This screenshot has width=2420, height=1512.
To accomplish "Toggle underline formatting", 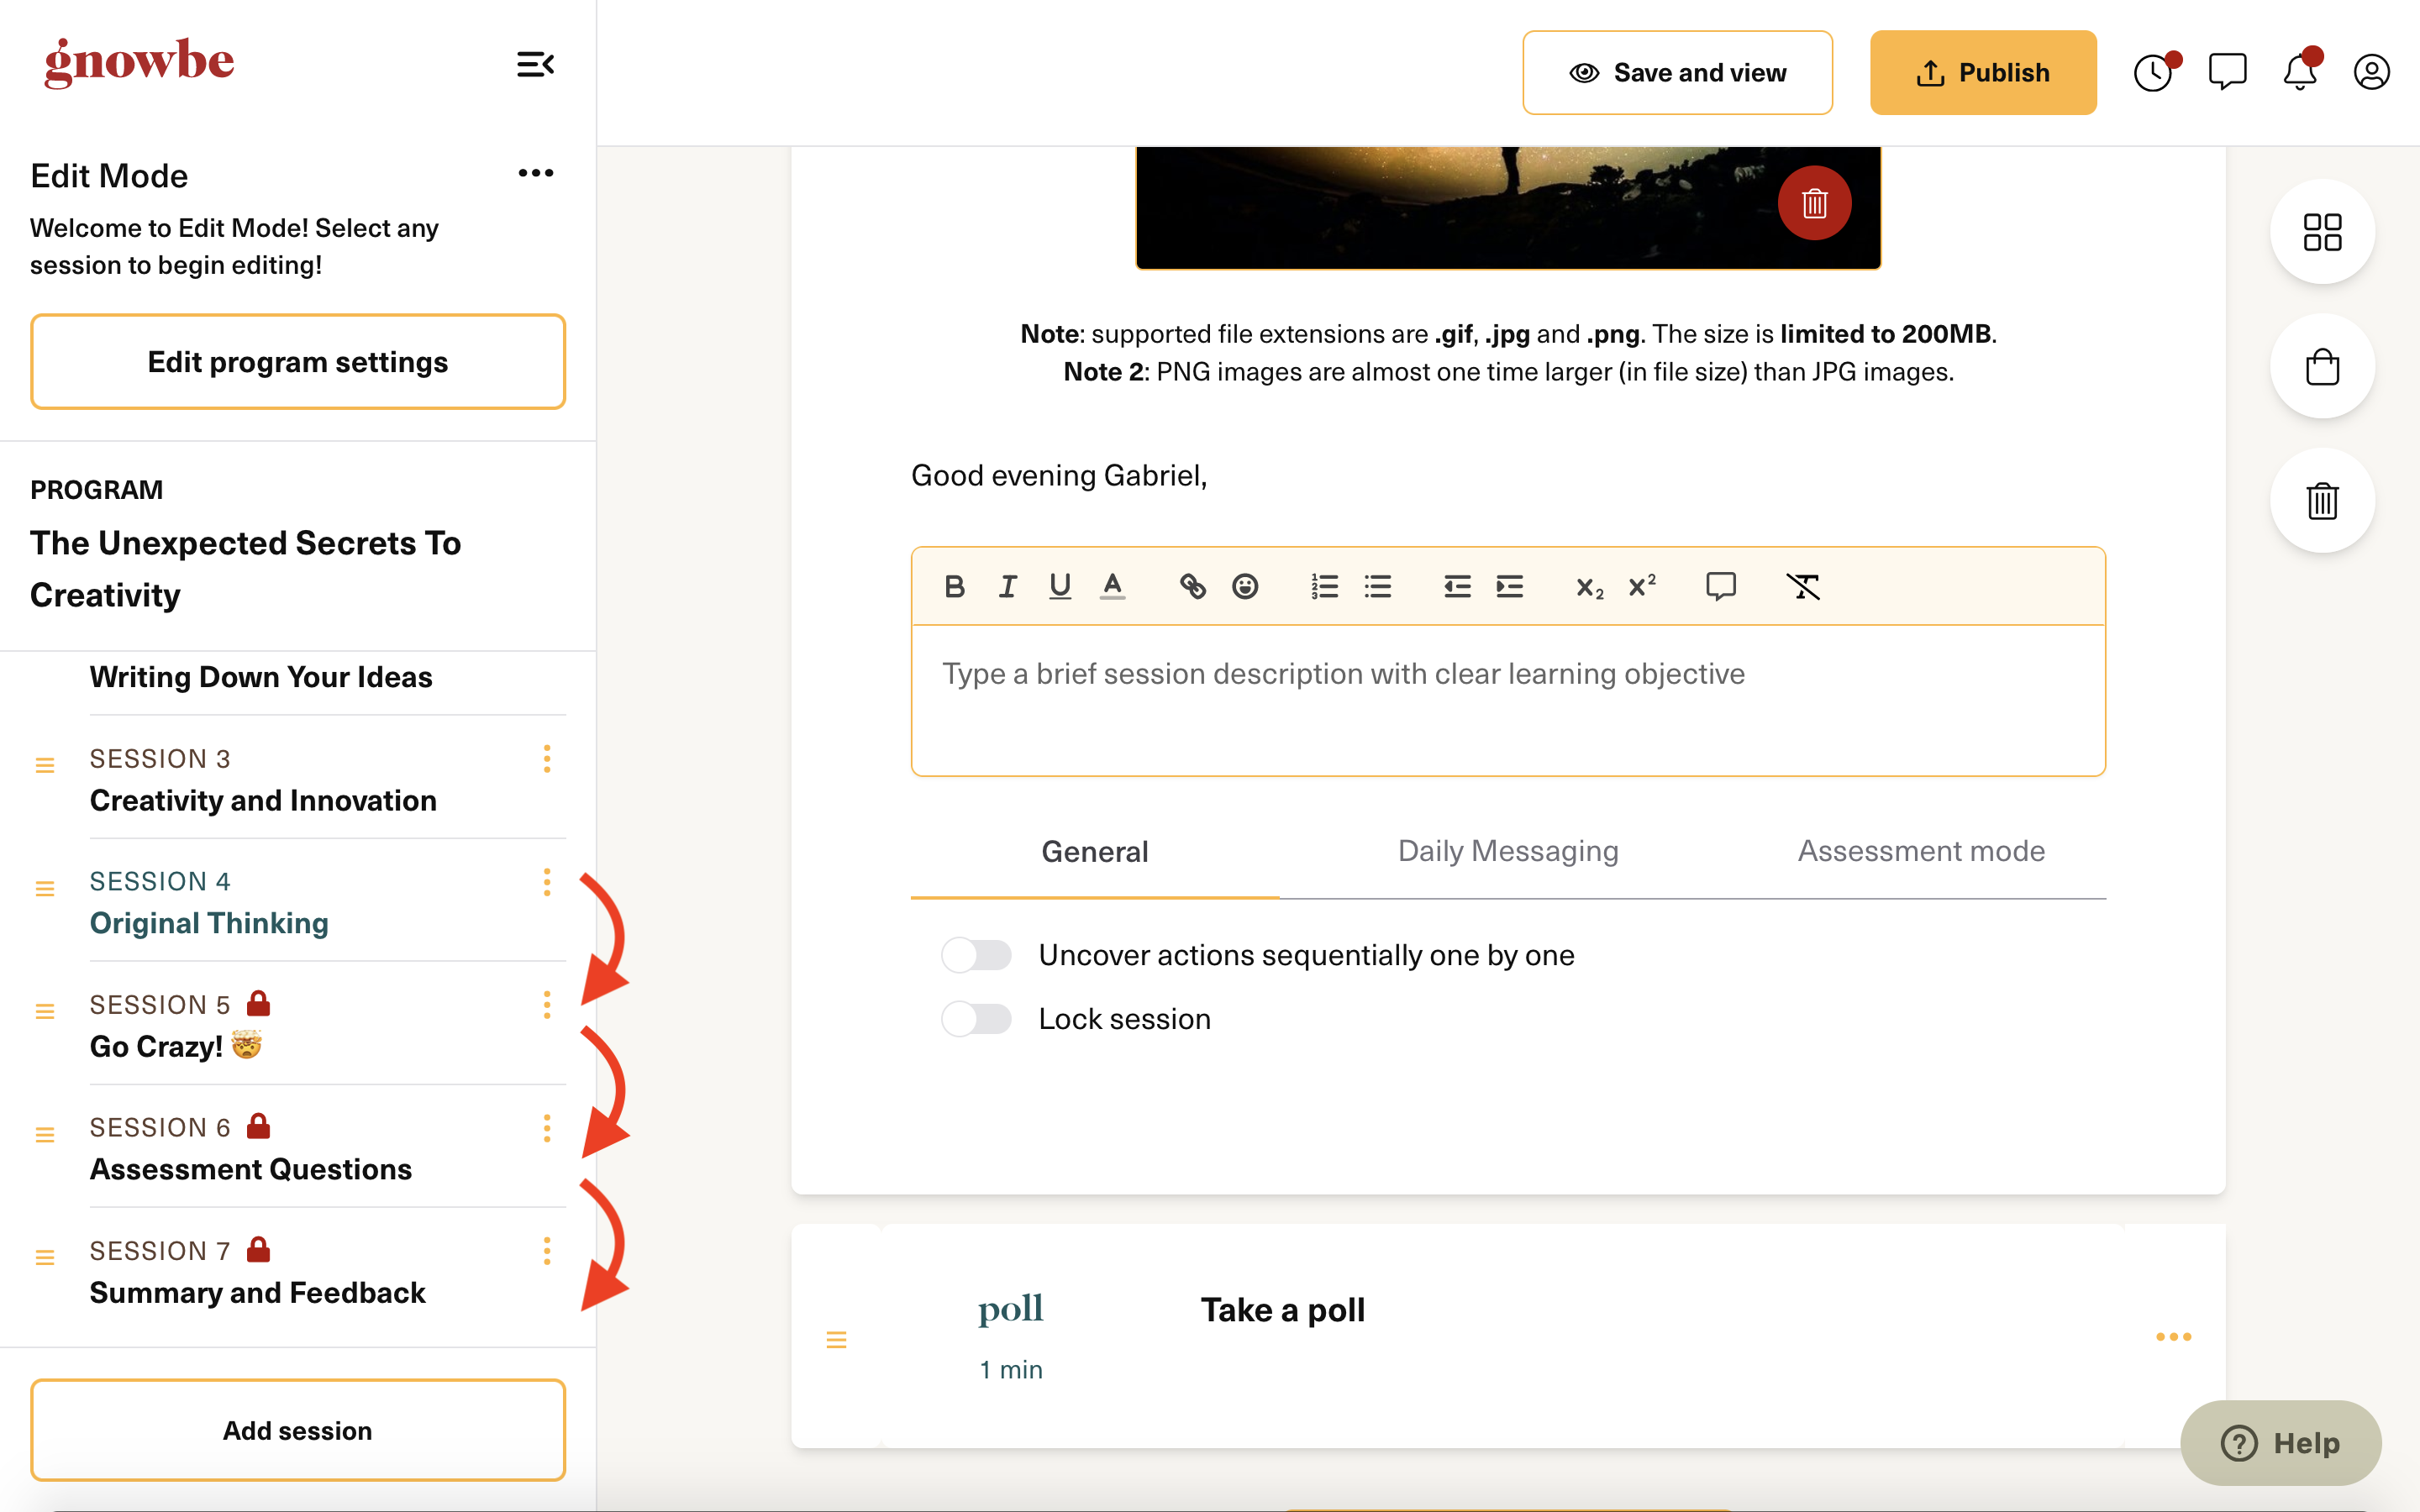I will (1060, 587).
